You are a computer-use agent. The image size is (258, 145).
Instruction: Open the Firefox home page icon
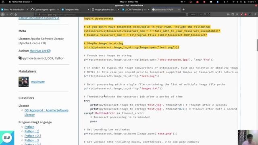16,14
